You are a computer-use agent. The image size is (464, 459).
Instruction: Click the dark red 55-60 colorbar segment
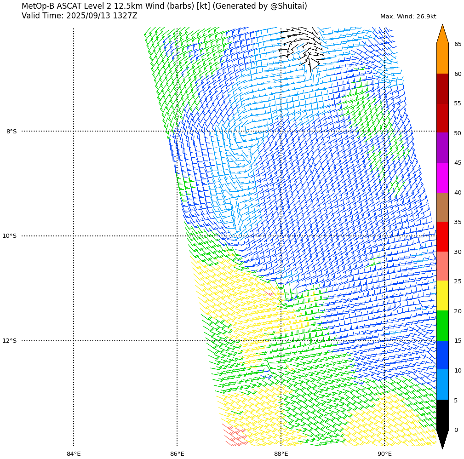click(442, 88)
